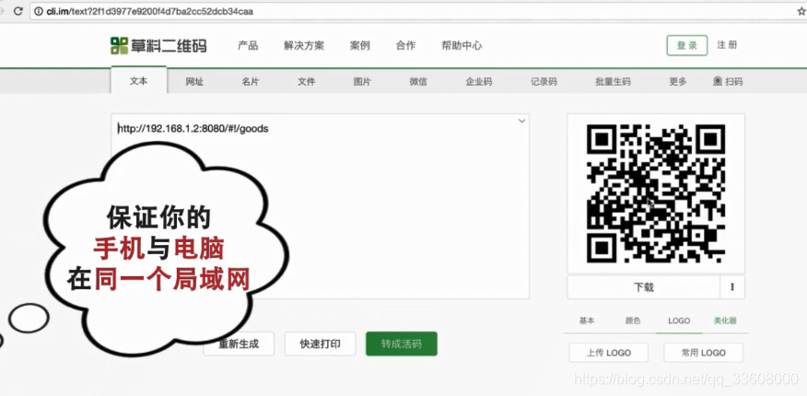Click the 常用 LOGO button

tap(704, 353)
